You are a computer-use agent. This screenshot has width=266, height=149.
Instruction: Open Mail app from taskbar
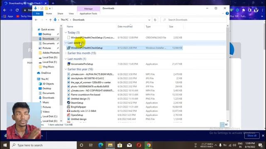pyautogui.click(x=129, y=145)
